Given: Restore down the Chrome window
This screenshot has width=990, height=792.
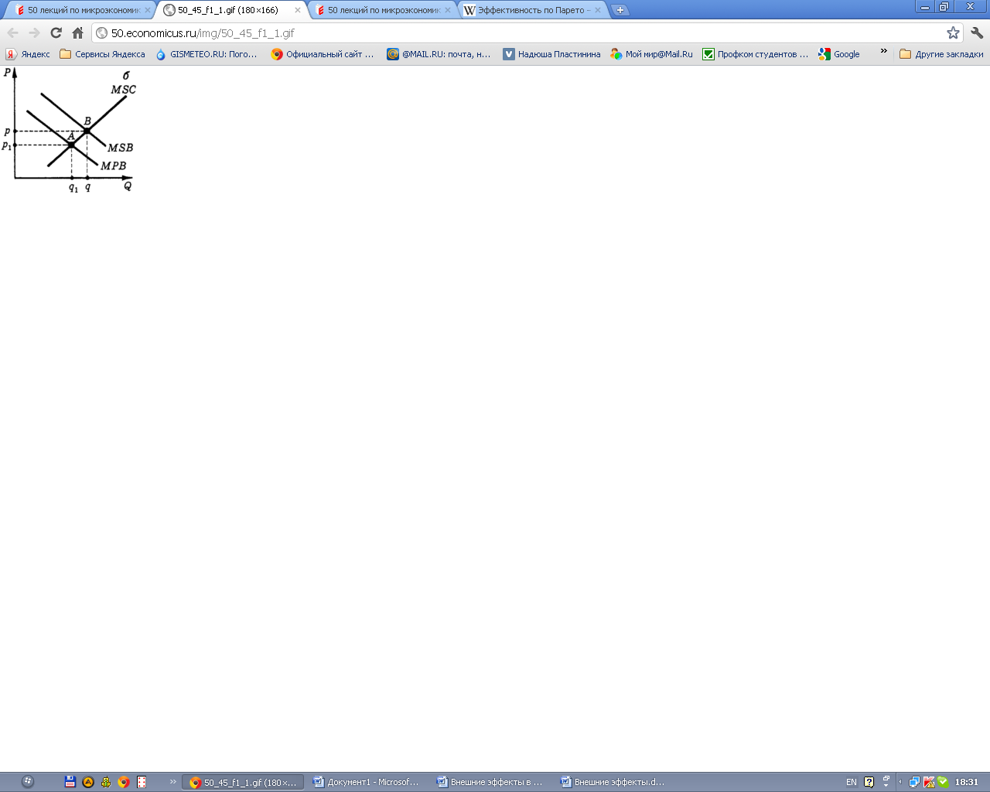Looking at the screenshot, I should pyautogui.click(x=944, y=6).
